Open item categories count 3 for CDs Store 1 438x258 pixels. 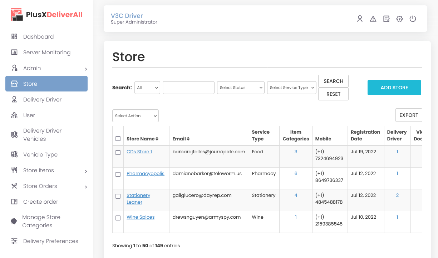point(296,152)
